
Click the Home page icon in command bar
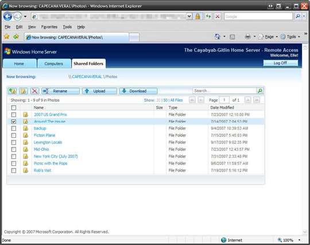pyautogui.click(x=217, y=37)
